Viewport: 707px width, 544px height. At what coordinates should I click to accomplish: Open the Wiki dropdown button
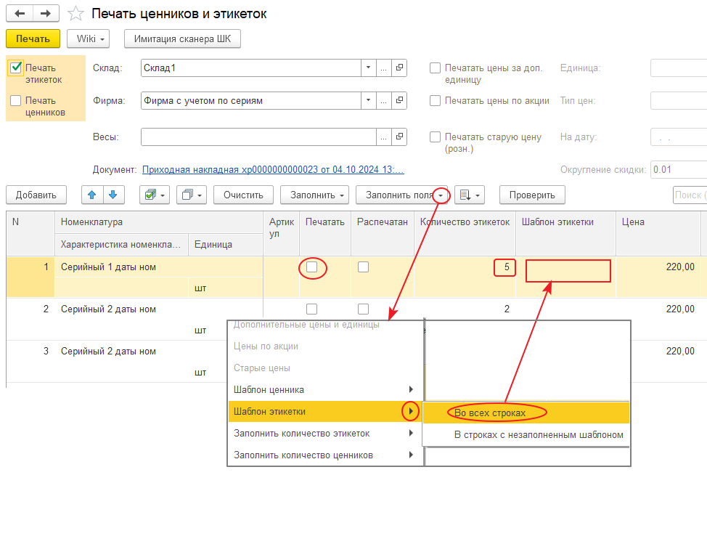pos(88,38)
